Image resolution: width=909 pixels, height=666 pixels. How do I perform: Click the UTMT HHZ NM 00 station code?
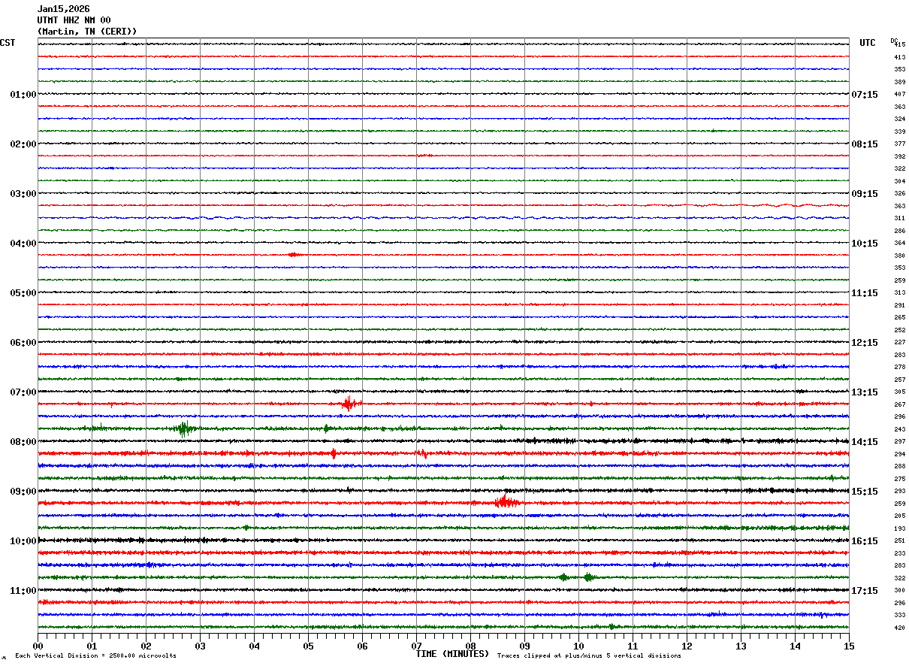(x=74, y=20)
